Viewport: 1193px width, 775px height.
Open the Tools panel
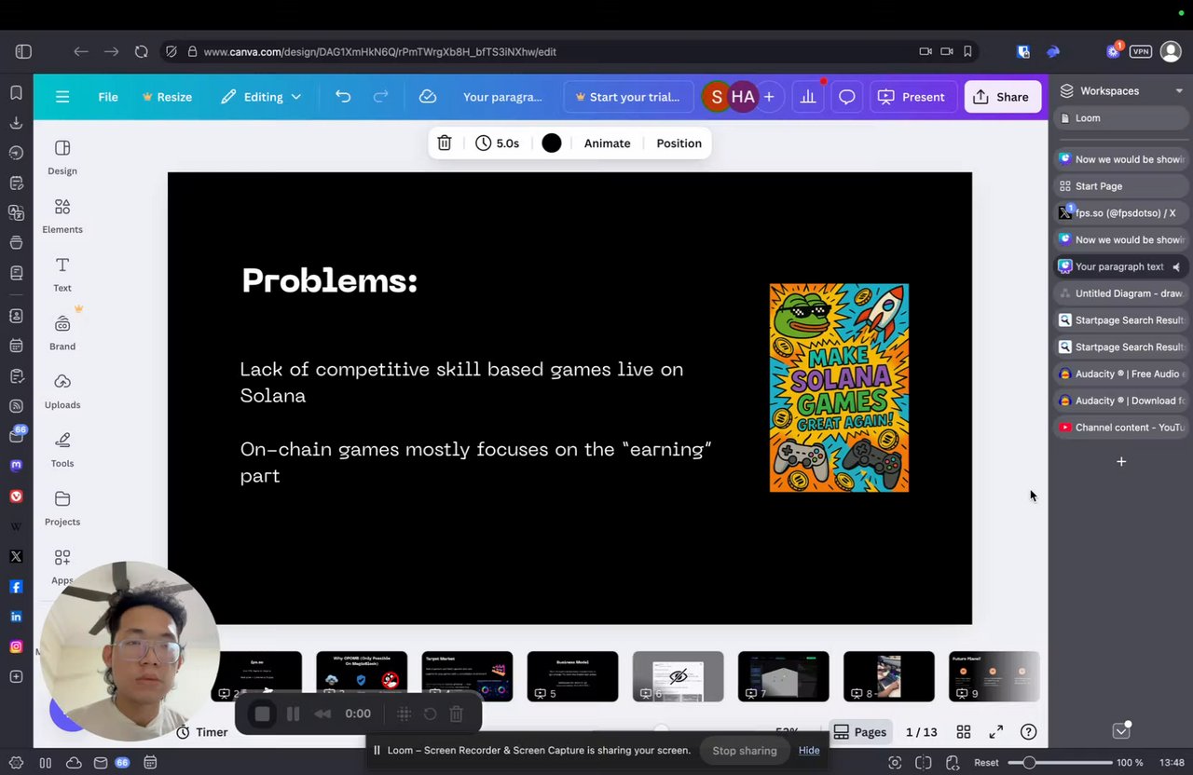click(62, 450)
